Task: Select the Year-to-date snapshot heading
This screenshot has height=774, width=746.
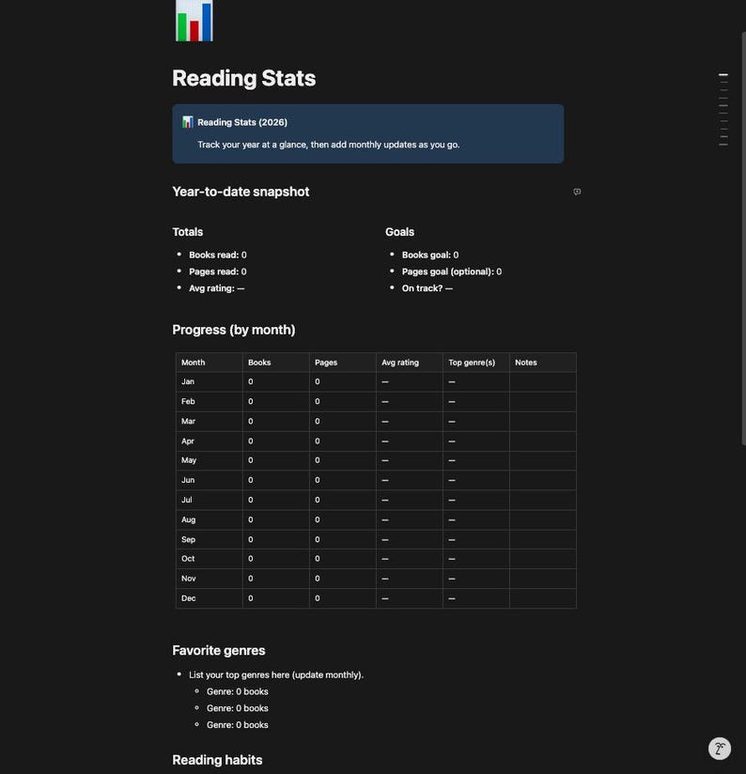Action: [241, 192]
